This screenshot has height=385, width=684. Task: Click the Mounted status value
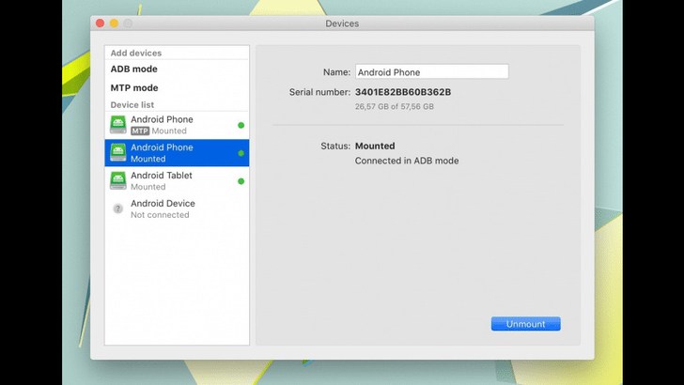pos(375,146)
